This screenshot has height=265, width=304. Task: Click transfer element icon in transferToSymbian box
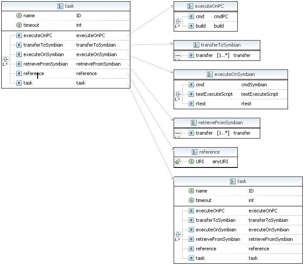[x=191, y=55]
